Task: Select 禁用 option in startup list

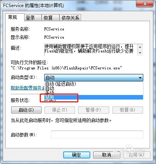Action: pyautogui.click(x=94, y=97)
